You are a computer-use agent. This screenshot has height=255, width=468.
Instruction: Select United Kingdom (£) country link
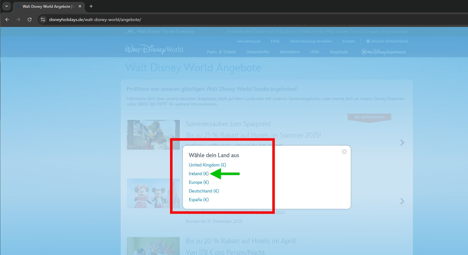tap(207, 165)
